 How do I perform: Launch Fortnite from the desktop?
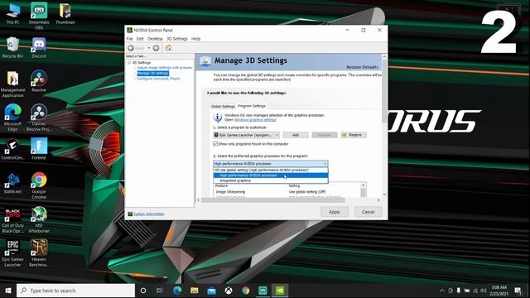pos(39,149)
